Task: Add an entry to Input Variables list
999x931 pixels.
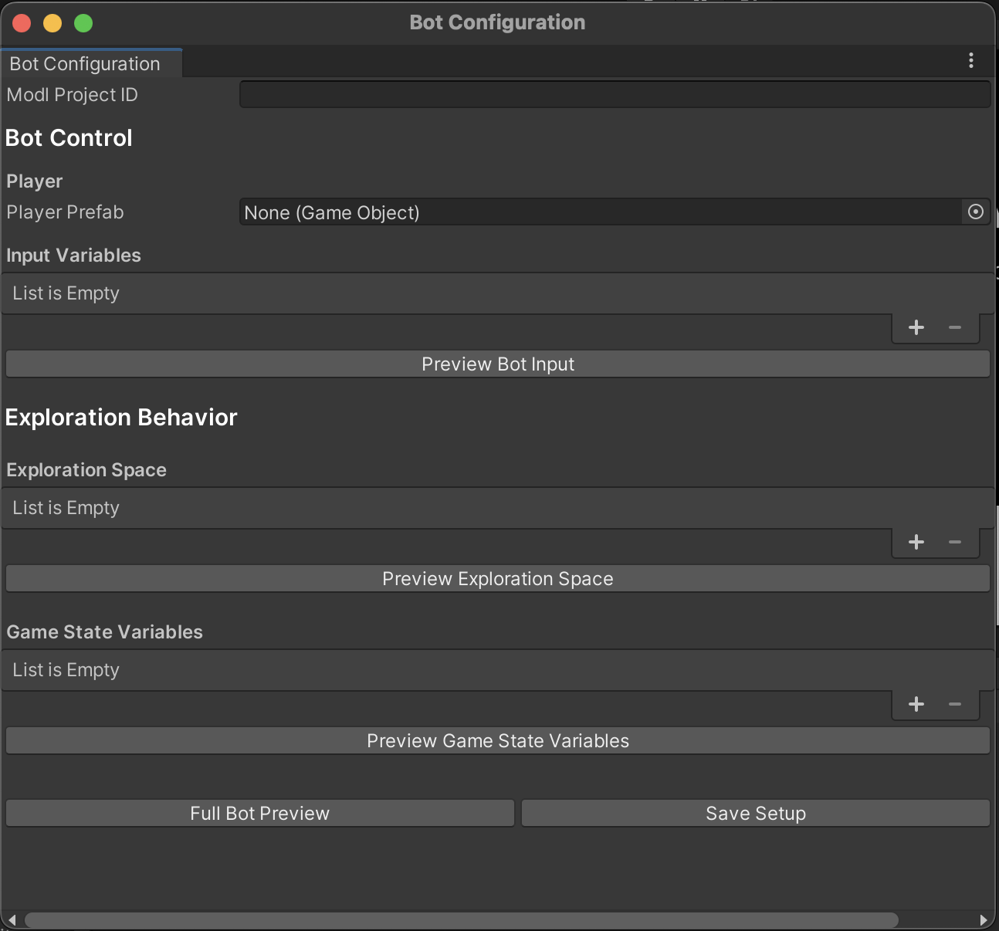Action: coord(916,328)
